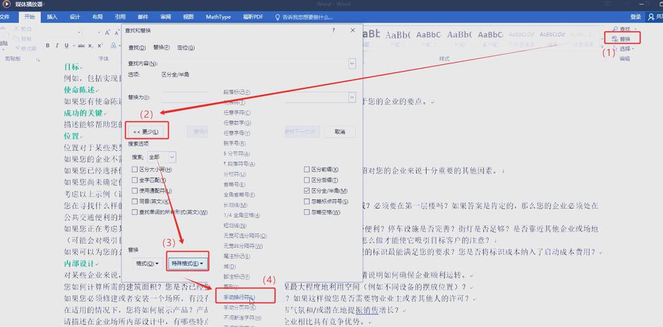This screenshot has width=663, height=327.
Task: Choose 脱字号(R) from the special menu
Action: point(235,143)
